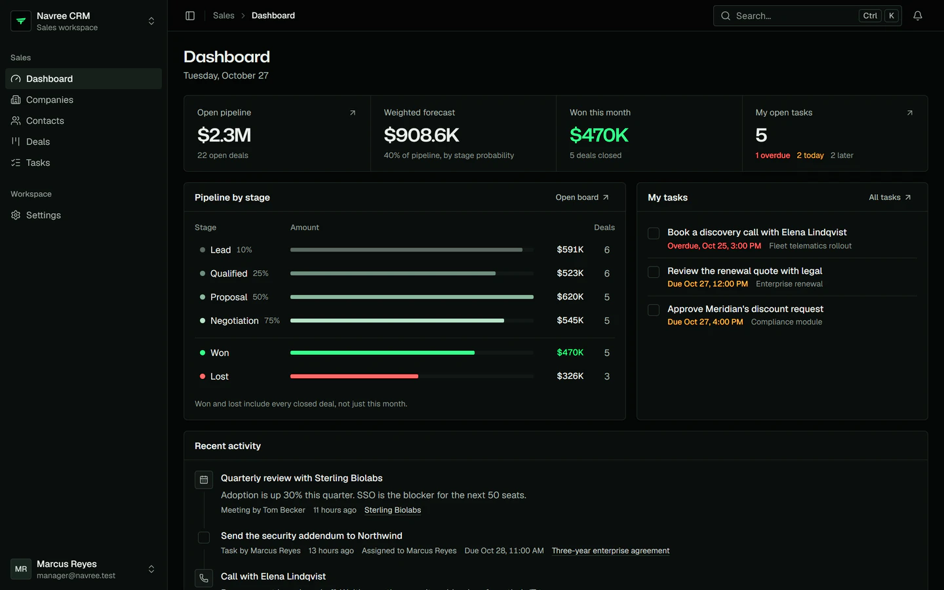The image size is (944, 590).
Task: Click the Lead stage progress bar
Action: tap(412, 250)
